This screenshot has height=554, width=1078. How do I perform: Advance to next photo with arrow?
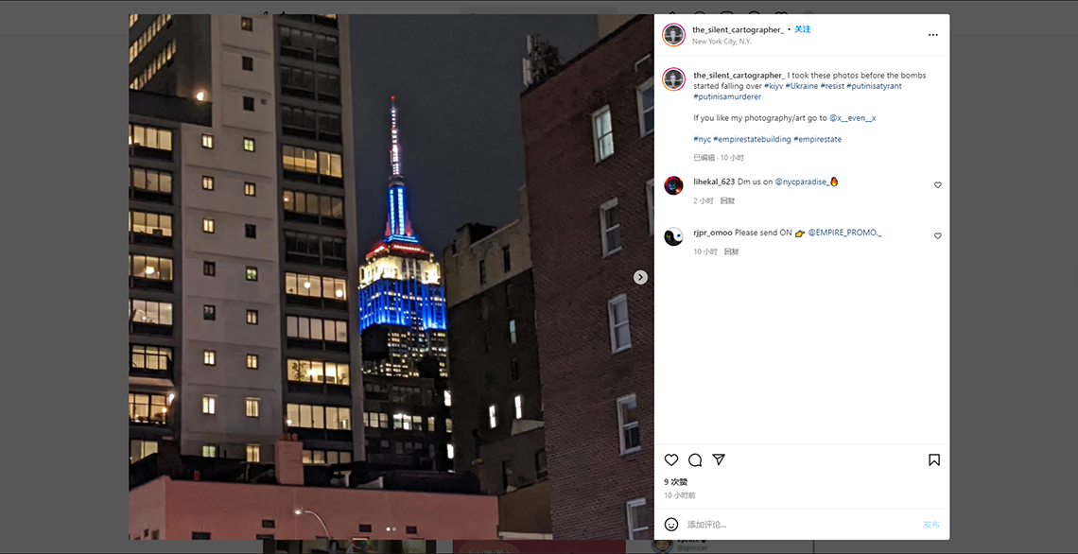tap(640, 277)
